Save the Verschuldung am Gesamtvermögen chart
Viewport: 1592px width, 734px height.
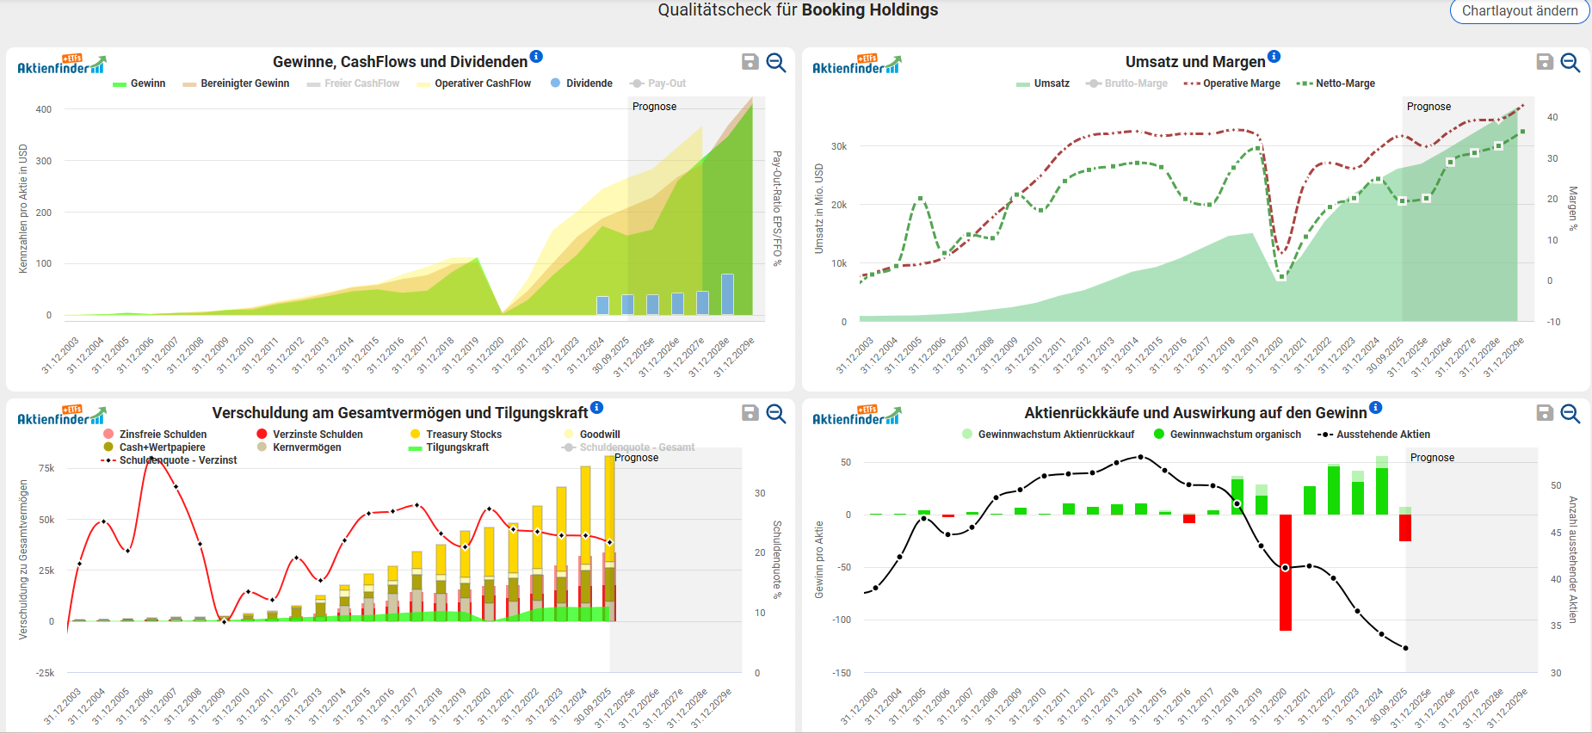coord(750,413)
